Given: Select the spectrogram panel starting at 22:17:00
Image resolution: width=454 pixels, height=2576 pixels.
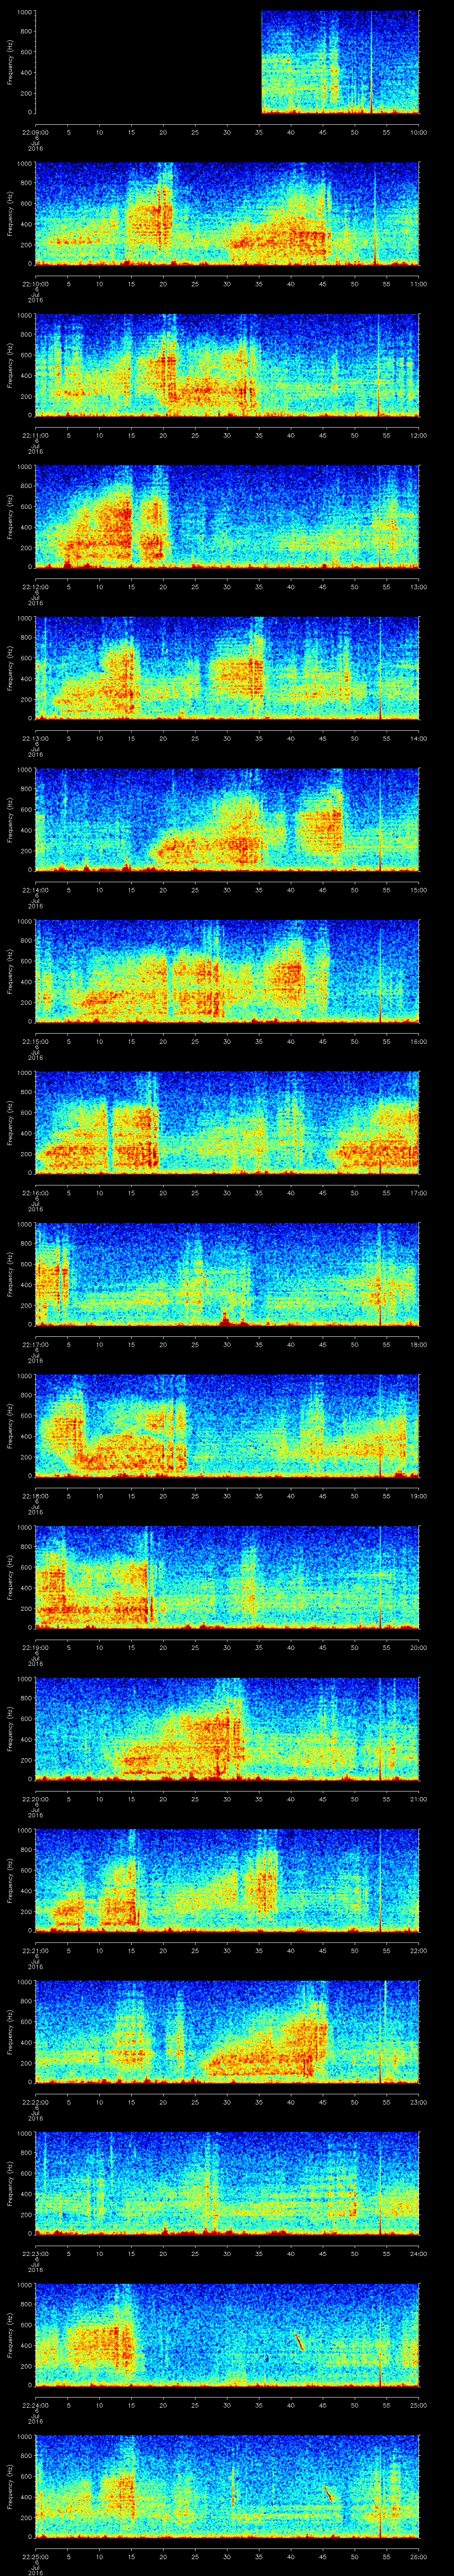Looking at the screenshot, I should 227,1275.
